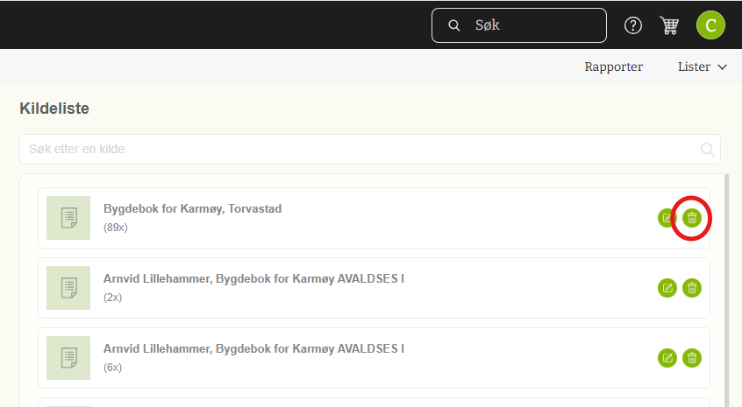The image size is (742, 407).
Task: Edit the AVALDSES I source with 6x
Action: [x=667, y=357]
